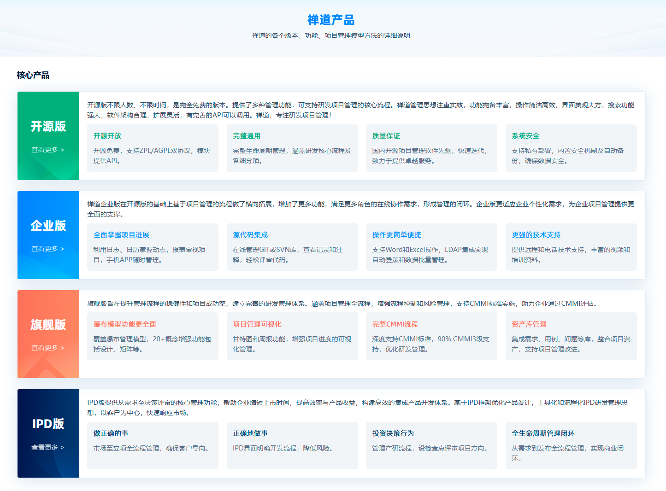The height and width of the screenshot is (491, 666).
Task: Click the 核心产品 section heading
Action: 33,75
